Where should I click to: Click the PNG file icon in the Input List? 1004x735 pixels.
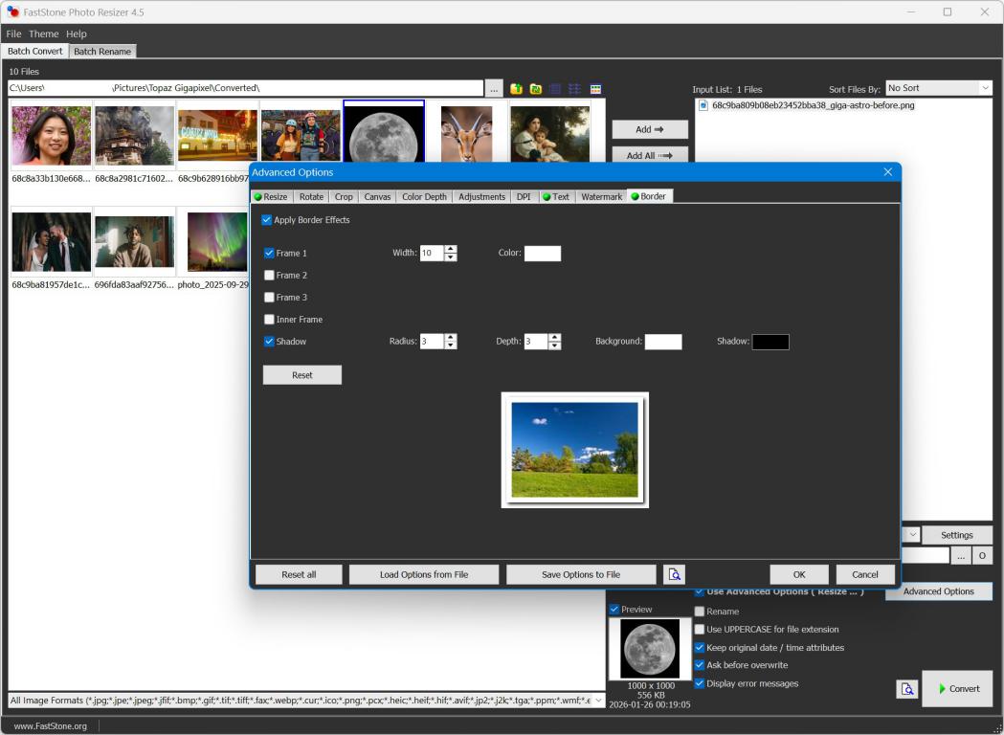[703, 105]
